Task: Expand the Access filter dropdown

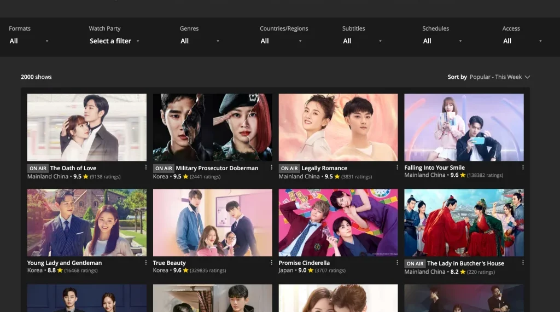Action: pos(522,41)
